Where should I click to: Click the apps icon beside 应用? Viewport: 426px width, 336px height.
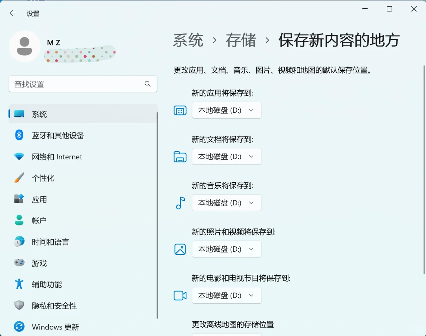pos(19,199)
